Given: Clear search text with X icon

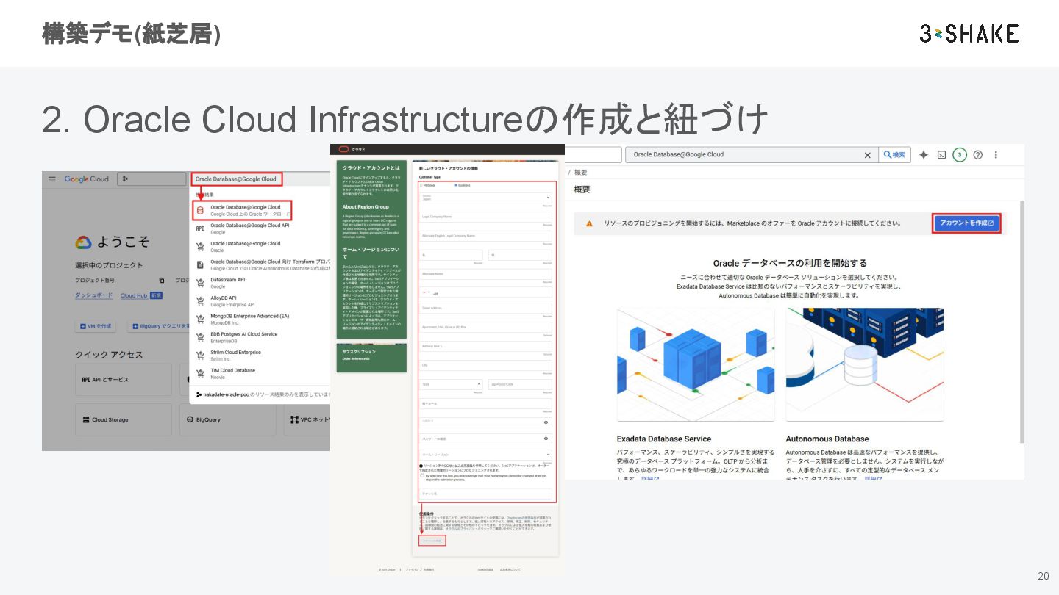Looking at the screenshot, I should (867, 155).
